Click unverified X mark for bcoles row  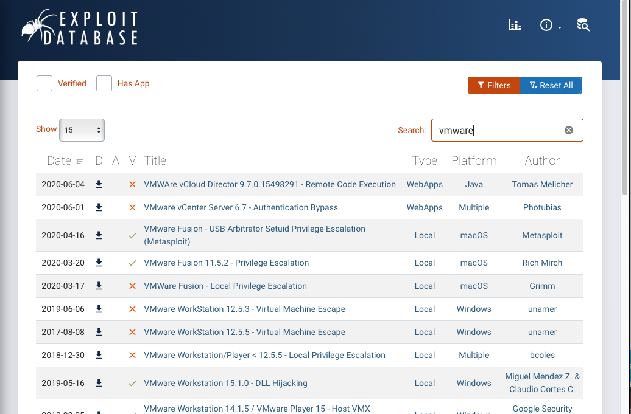click(132, 356)
